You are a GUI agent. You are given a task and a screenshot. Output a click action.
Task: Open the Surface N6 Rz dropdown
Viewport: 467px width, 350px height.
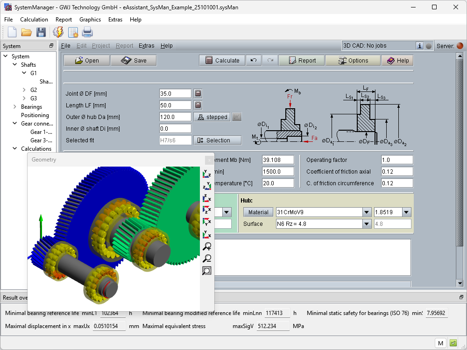click(366, 224)
